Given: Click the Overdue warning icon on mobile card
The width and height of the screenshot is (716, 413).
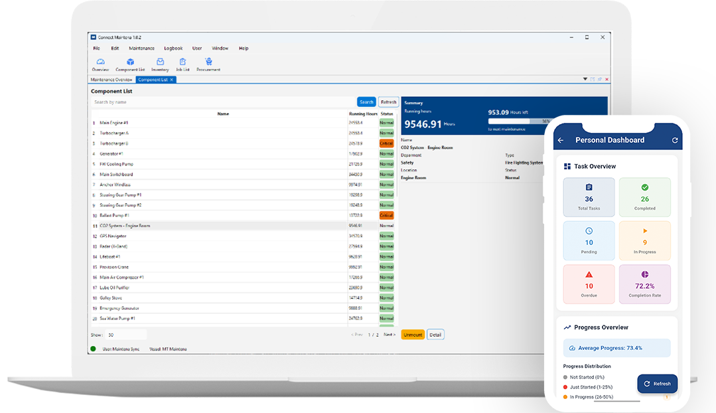Looking at the screenshot, I should 589,274.
